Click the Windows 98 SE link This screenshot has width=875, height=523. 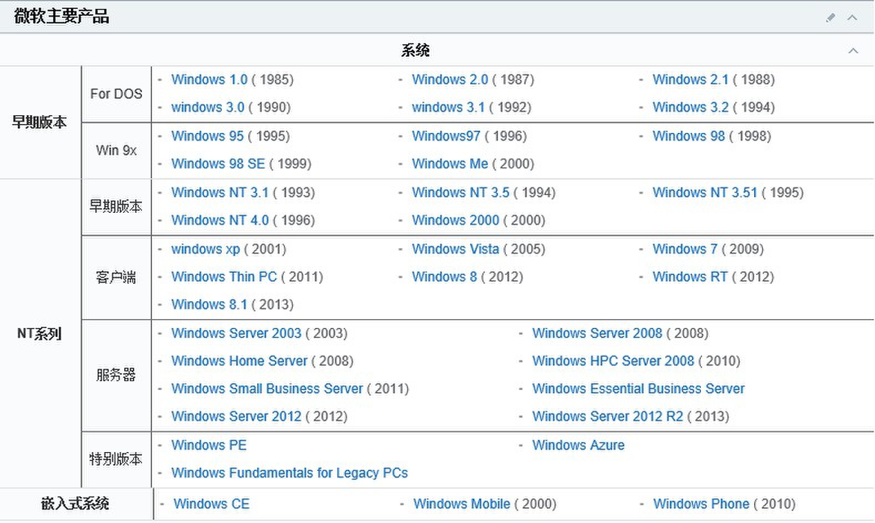[x=218, y=163]
